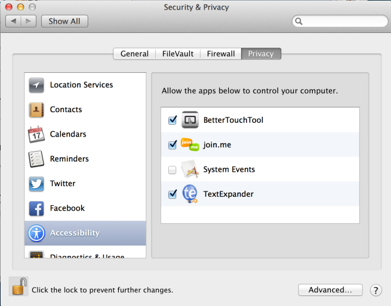Open the Facebook icon in sidebar
Image resolution: width=391 pixels, height=306 pixels.
[x=36, y=208]
